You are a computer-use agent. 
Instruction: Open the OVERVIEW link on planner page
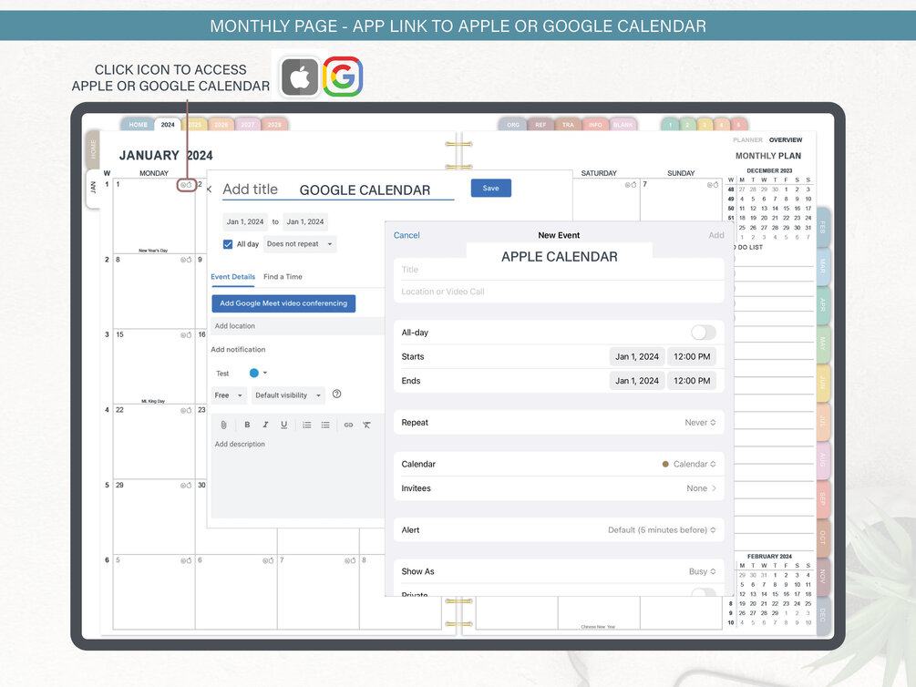pos(785,140)
